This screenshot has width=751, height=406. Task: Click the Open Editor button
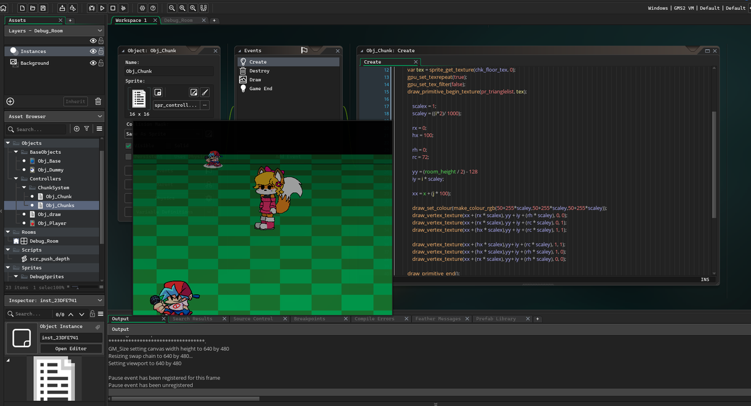click(x=71, y=348)
